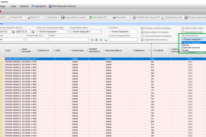Open the Karton [F6] tool
The height and width of the screenshot is (137, 206).
15,17
